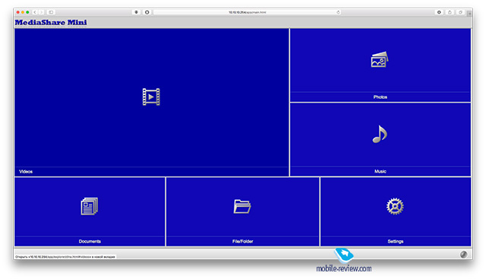This screenshot has width=486, height=279.
Task: Click the Share button in browser toolbar
Action: (450, 12)
